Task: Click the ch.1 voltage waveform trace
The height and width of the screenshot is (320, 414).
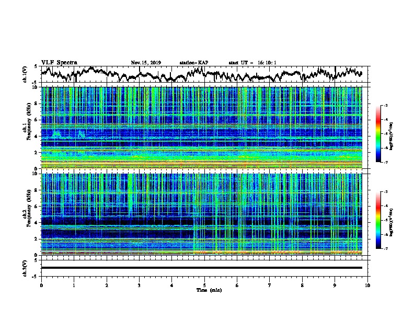Action: pyautogui.click(x=201, y=74)
